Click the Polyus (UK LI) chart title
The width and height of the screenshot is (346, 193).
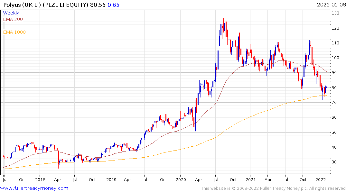46,5
